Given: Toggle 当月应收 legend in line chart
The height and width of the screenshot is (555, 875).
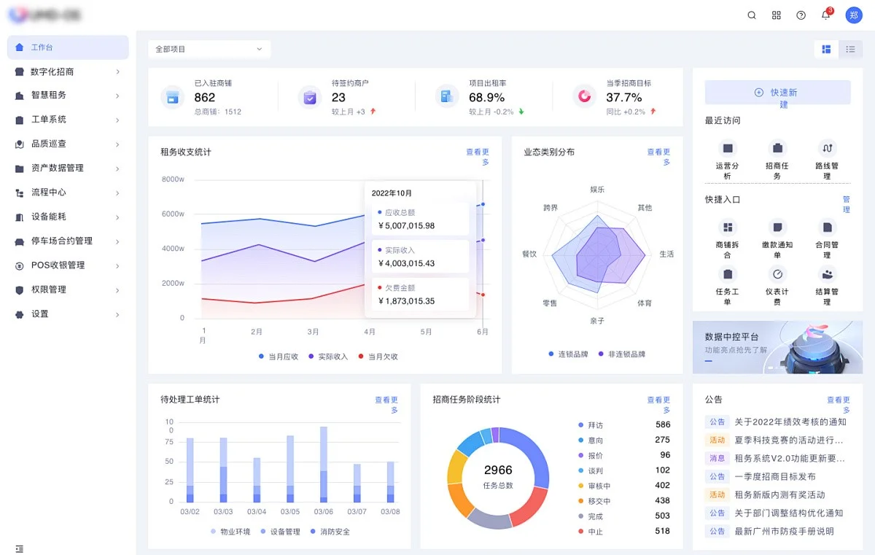Looking at the screenshot, I should coord(279,357).
